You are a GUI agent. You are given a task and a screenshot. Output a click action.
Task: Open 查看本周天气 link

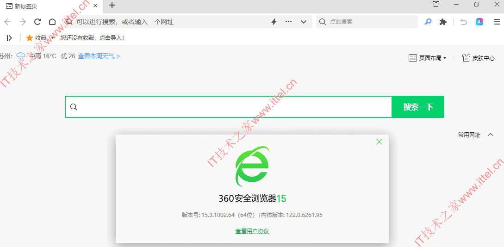(x=99, y=56)
